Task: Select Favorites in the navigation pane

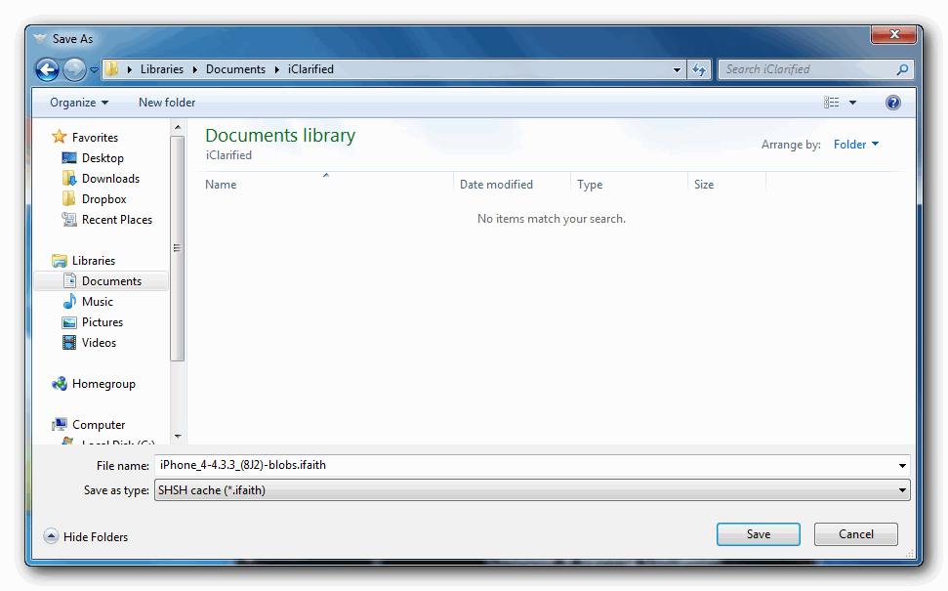Action: pyautogui.click(x=95, y=138)
